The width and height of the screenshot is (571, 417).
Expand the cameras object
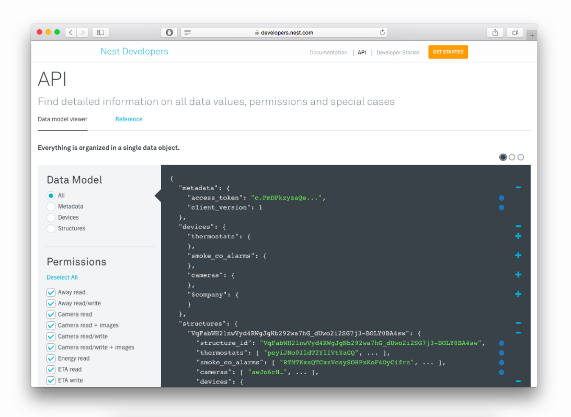[518, 274]
